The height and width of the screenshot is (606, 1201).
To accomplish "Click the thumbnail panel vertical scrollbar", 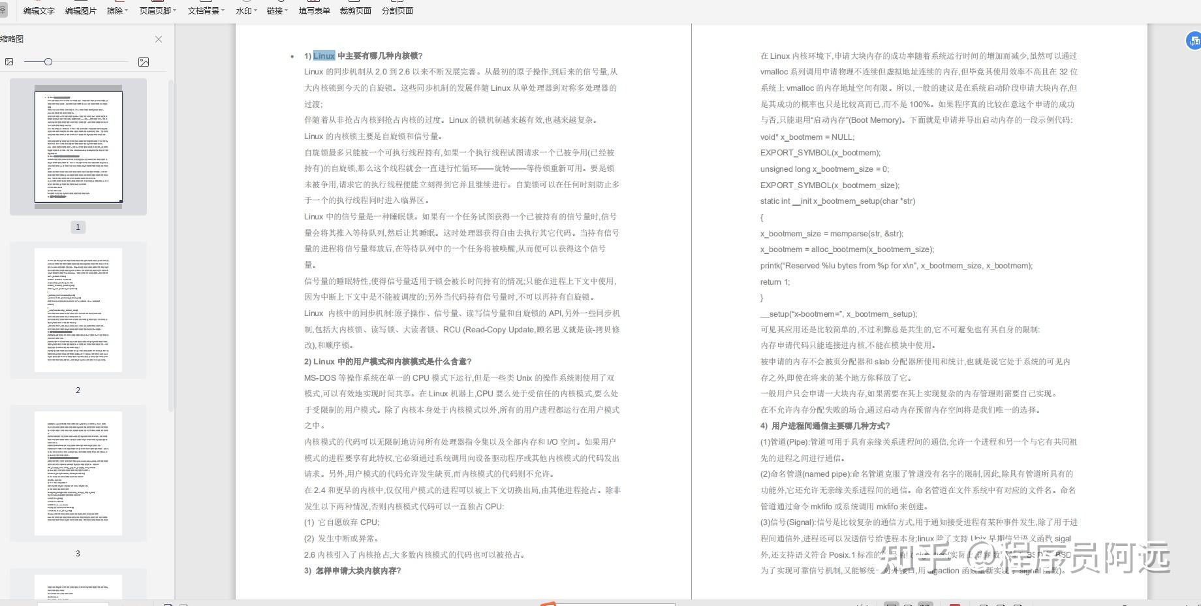I will [x=171, y=245].
